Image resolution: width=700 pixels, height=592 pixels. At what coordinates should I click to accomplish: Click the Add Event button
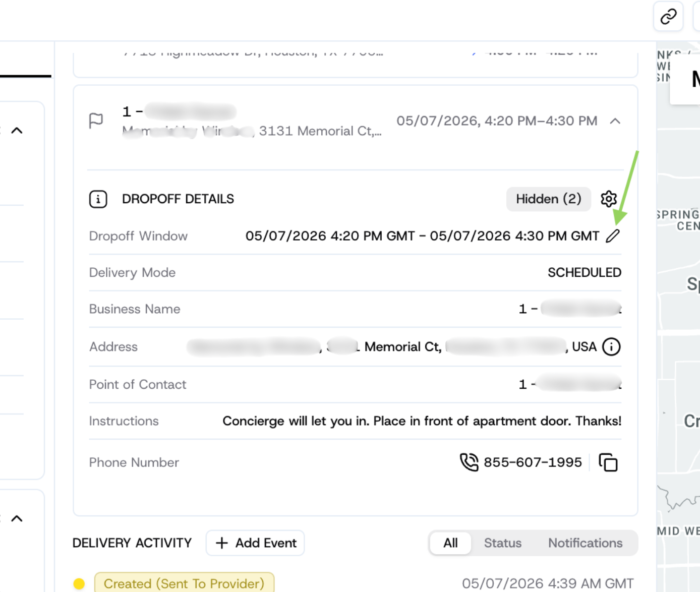pos(255,543)
